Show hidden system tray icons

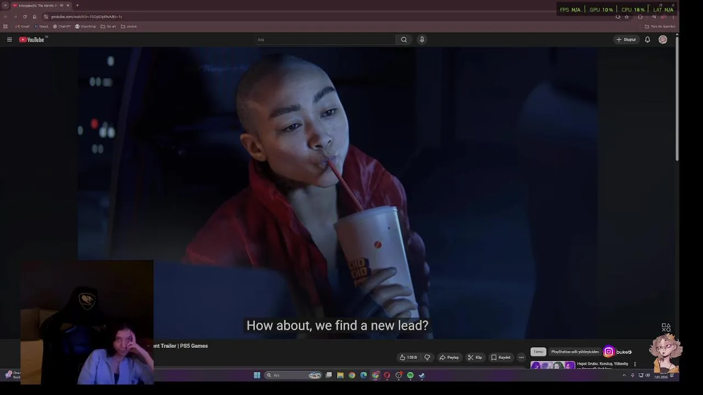(x=624, y=375)
